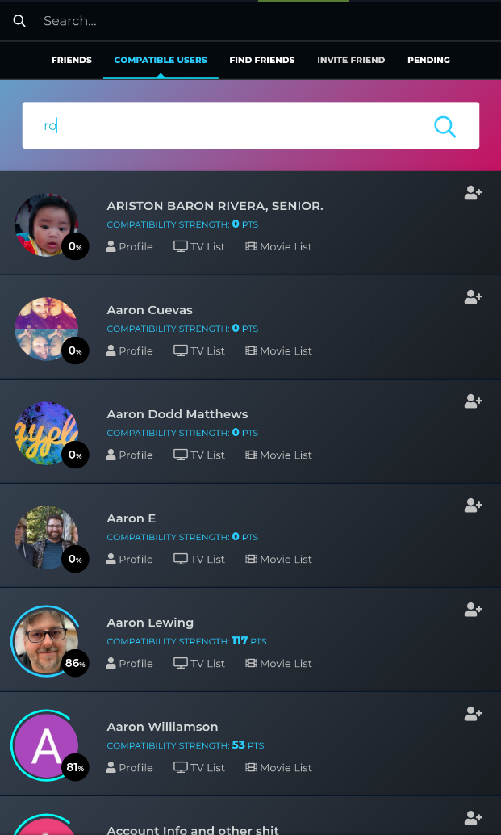501x835 pixels.
Task: Add Ariston Baron Rivera as friend
Action: [x=473, y=193]
